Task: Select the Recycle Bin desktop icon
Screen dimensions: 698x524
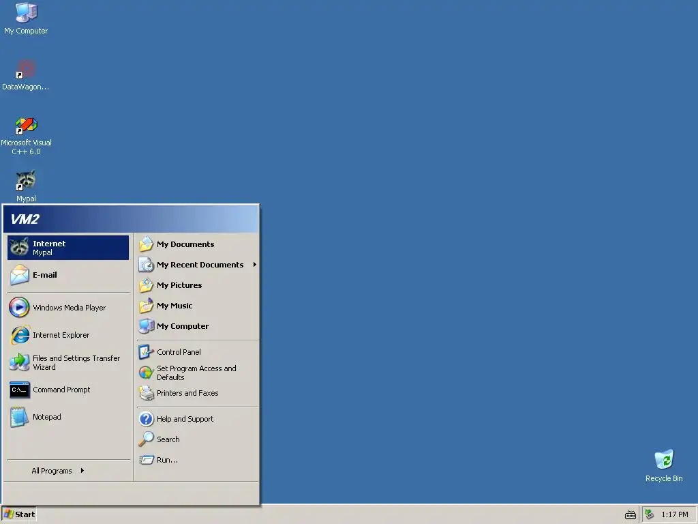Action: pyautogui.click(x=664, y=465)
